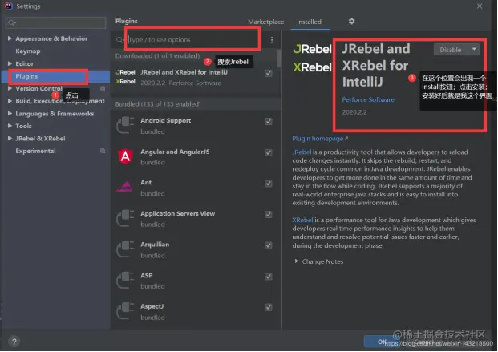Screen dimensions: 498x352
Task: Select JRebel and XRebel for IntelliJ row
Action: (x=195, y=77)
